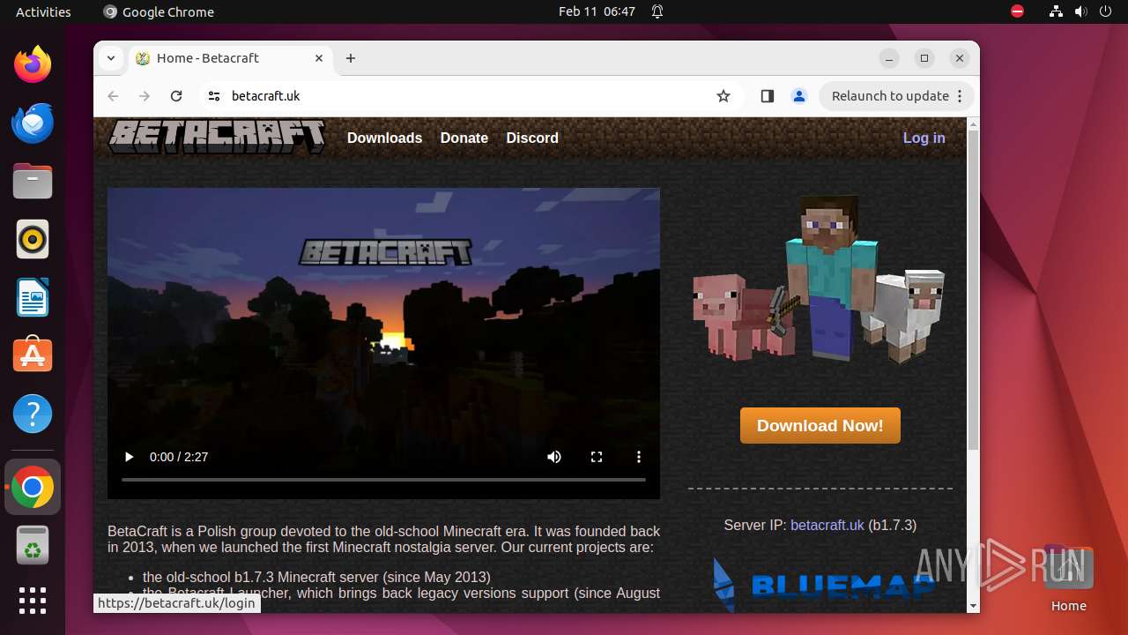Viewport: 1128px width, 635px height.
Task: Play the Betacraft video
Action: pos(130,457)
